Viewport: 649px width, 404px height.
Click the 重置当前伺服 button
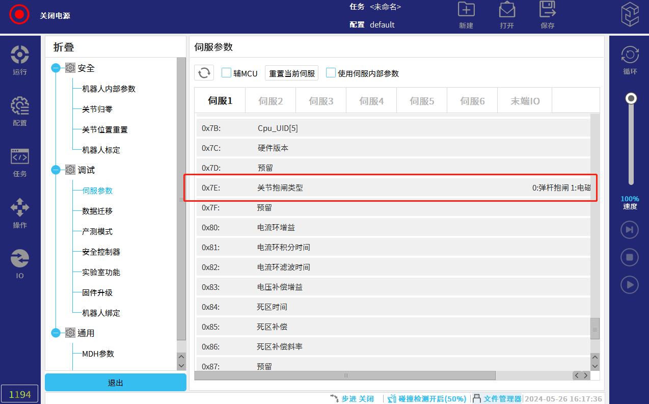click(292, 73)
